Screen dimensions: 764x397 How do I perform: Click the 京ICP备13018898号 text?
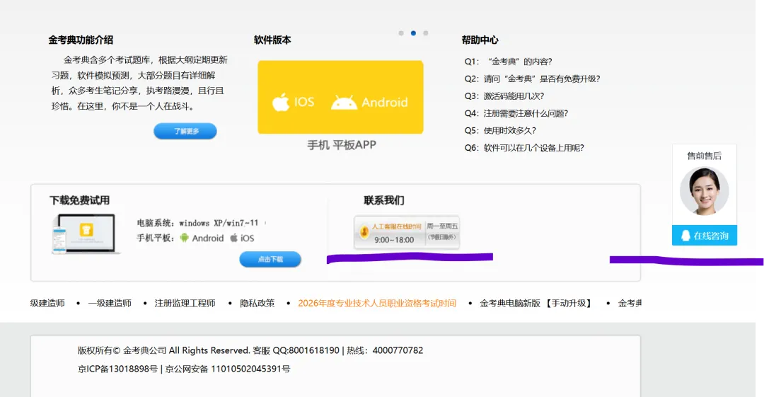coord(117,369)
